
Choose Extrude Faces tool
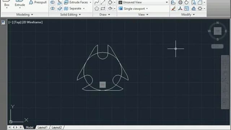[76, 3]
